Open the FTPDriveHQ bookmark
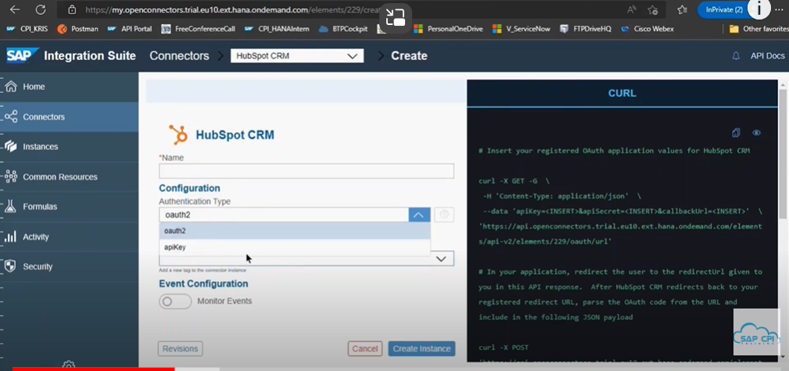 coord(586,29)
